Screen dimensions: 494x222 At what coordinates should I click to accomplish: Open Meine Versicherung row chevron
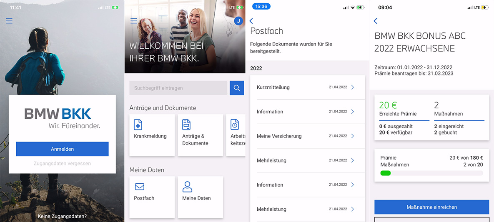[x=353, y=136]
